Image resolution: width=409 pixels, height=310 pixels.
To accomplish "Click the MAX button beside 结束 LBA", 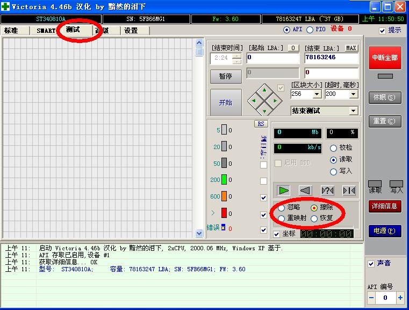I will [351, 48].
